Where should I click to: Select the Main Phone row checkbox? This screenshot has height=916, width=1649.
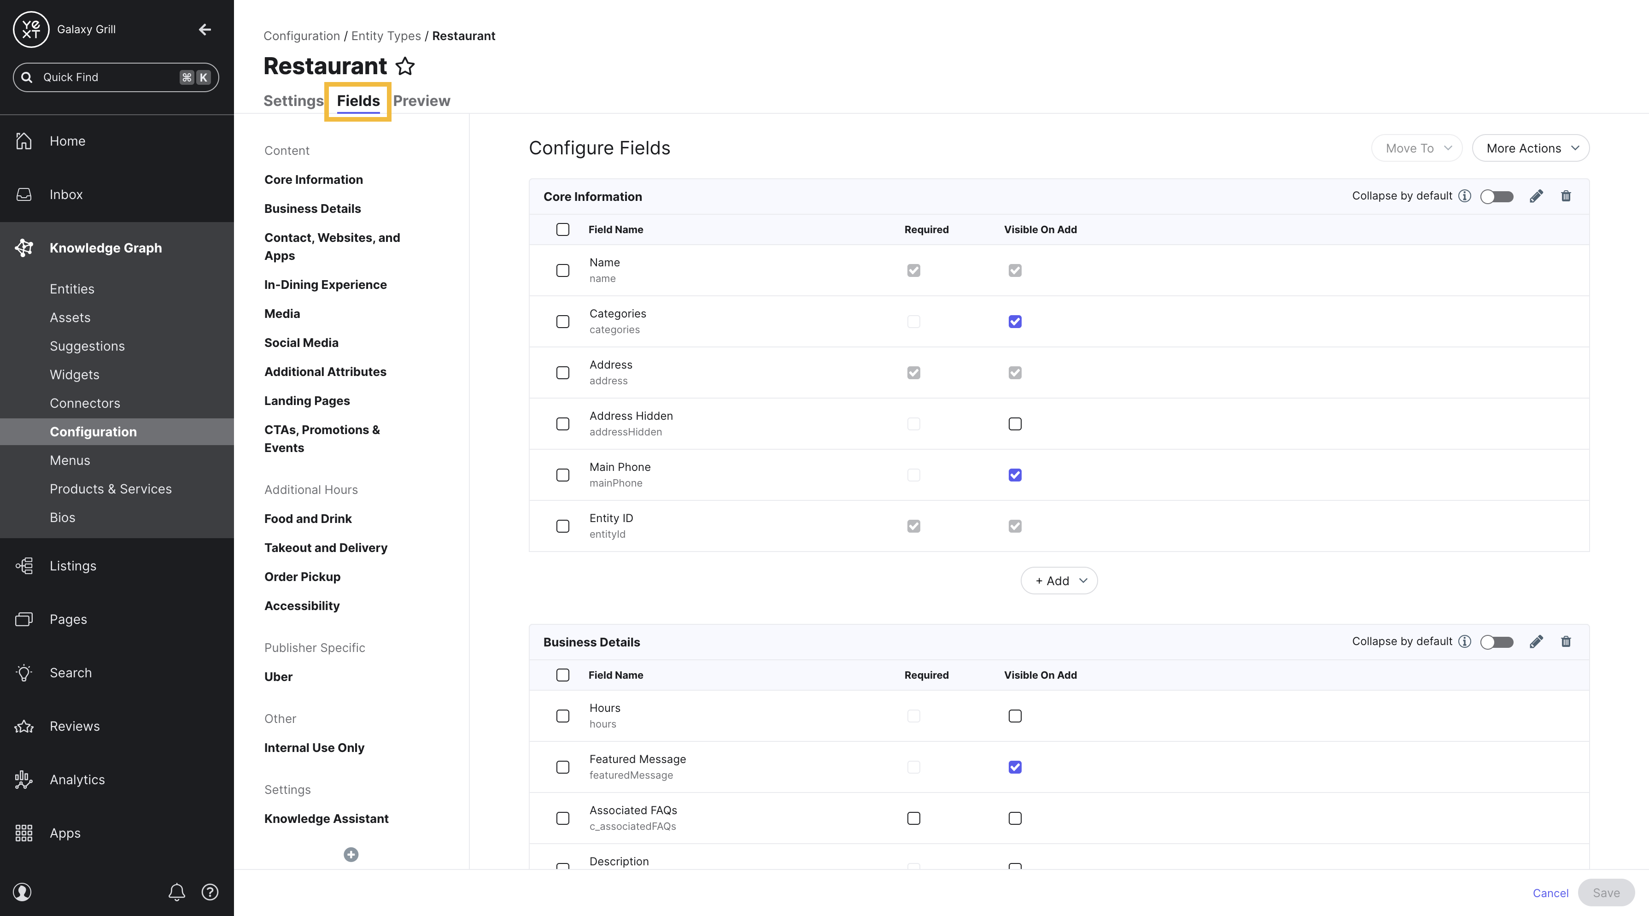click(563, 475)
